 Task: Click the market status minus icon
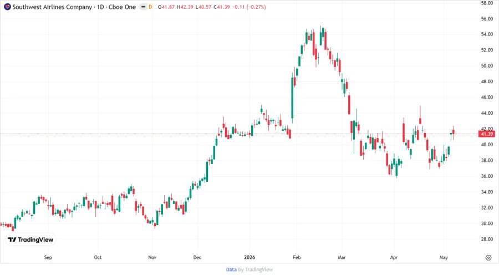(143, 7)
